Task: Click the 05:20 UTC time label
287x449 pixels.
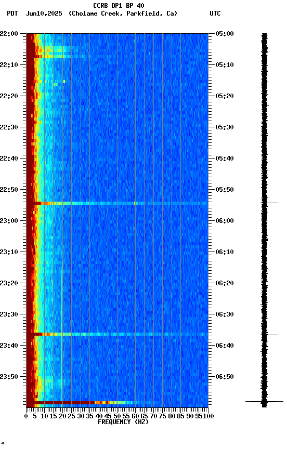Action: 225,96
